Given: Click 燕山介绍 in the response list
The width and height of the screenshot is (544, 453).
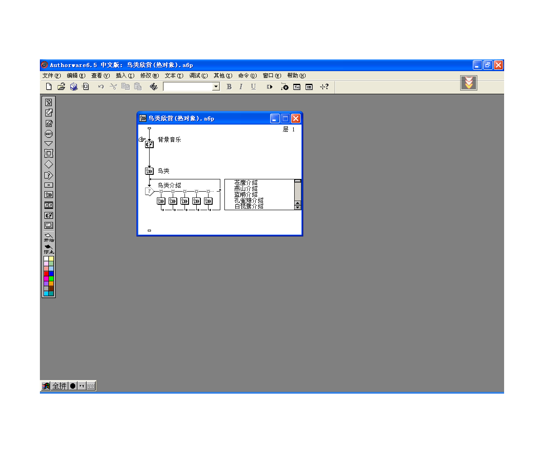Looking at the screenshot, I should [x=246, y=188].
